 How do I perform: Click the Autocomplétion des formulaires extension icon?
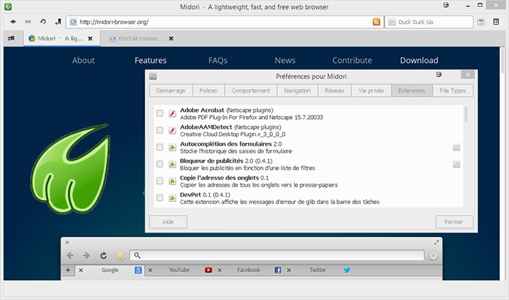pyautogui.click(x=172, y=147)
